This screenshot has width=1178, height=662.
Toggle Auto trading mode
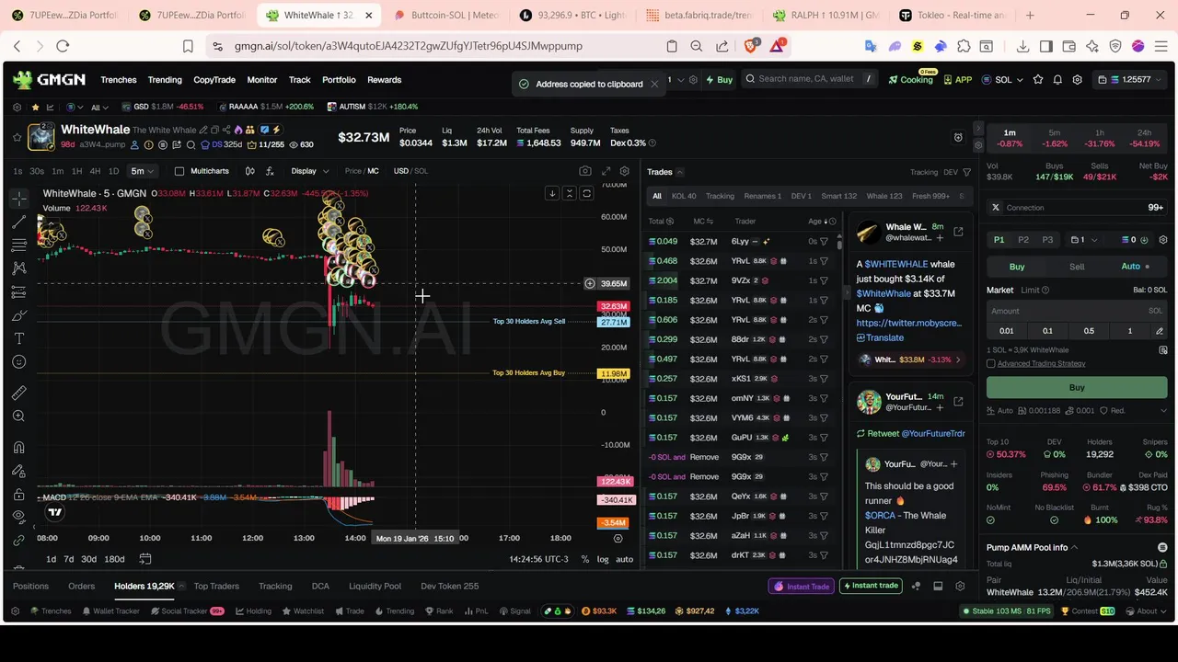[1137, 267]
